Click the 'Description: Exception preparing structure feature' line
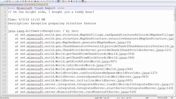This screenshot has width=176, height=99. 52,23
